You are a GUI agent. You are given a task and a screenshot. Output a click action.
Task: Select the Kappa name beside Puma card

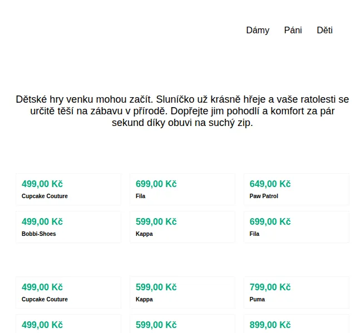point(144,299)
